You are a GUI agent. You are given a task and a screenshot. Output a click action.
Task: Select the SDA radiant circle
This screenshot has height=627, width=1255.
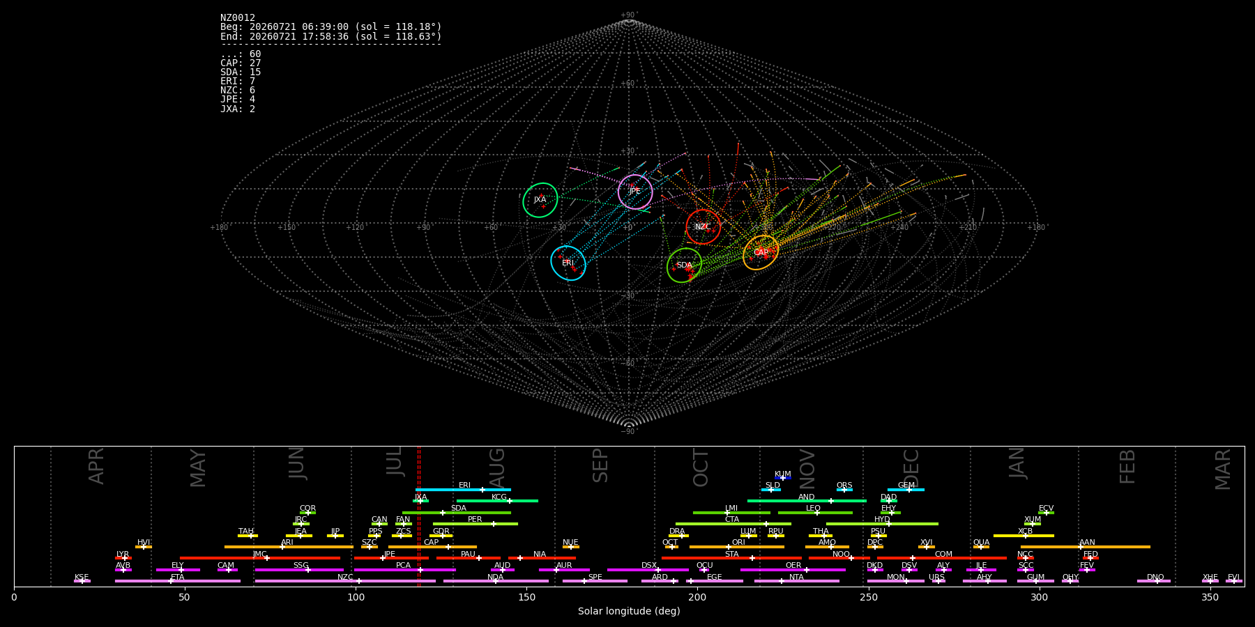click(x=685, y=265)
